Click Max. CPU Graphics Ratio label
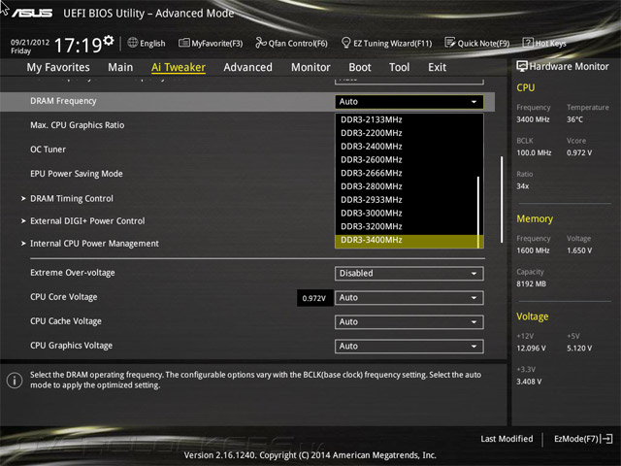 tap(78, 125)
